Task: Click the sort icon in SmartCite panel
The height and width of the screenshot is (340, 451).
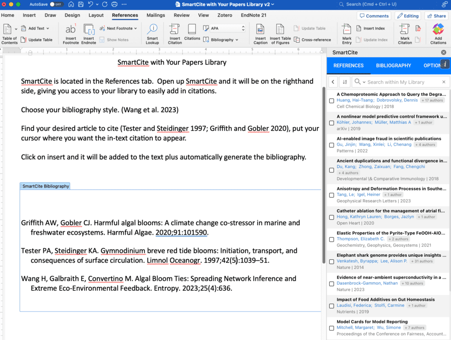Action: 345,82
